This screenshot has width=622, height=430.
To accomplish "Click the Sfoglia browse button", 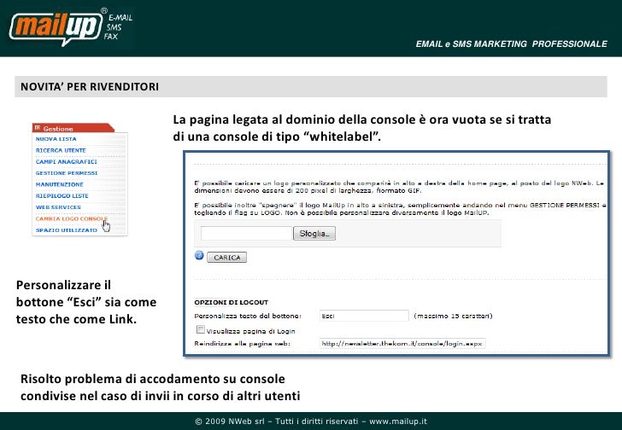I will (314, 234).
